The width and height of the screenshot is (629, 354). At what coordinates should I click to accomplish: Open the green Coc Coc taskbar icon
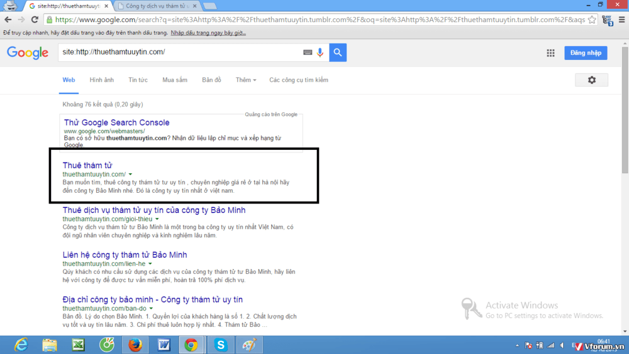pyautogui.click(x=107, y=345)
